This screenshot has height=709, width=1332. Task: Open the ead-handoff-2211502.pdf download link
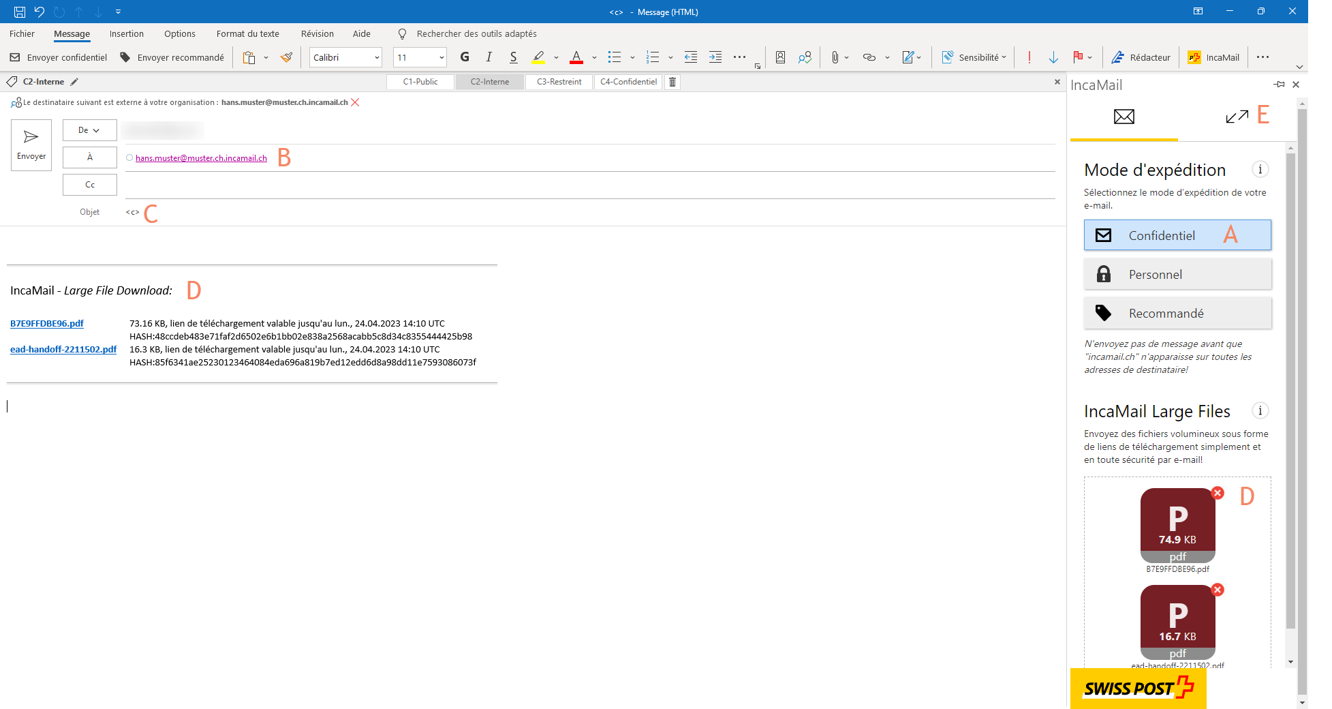click(63, 350)
